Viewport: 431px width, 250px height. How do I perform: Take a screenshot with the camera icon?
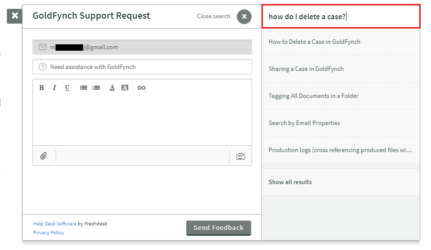(x=240, y=156)
